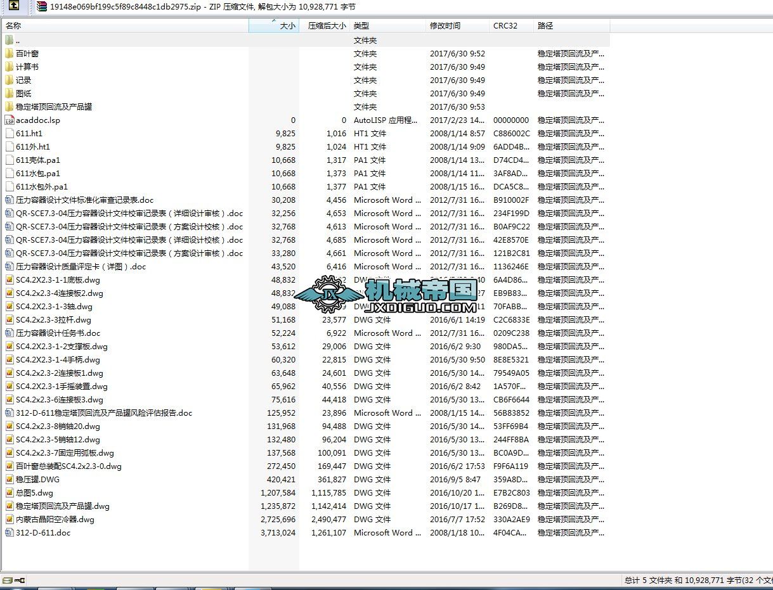The width and height of the screenshot is (773, 590).
Task: Sort by the CRC32 column header
Action: coord(512,25)
